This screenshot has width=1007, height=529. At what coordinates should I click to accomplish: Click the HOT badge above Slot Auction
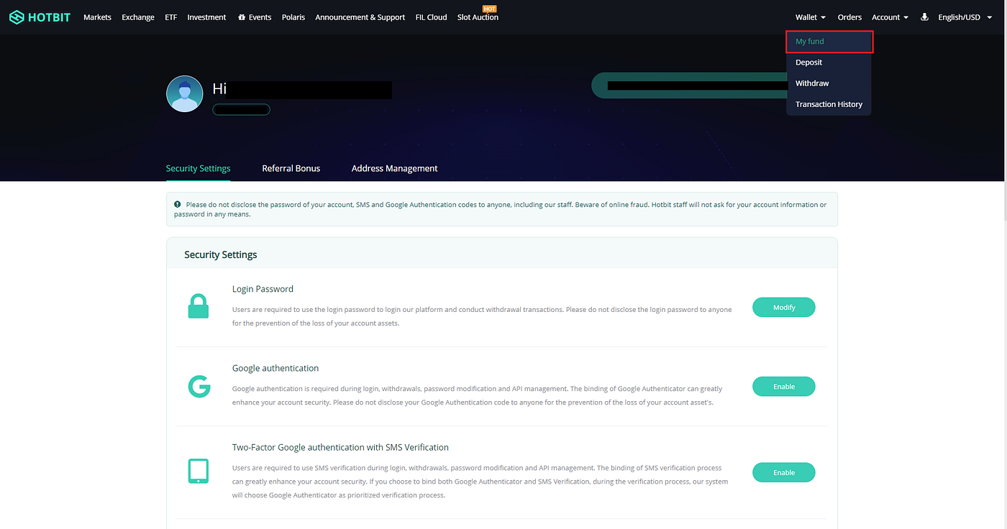tap(490, 9)
